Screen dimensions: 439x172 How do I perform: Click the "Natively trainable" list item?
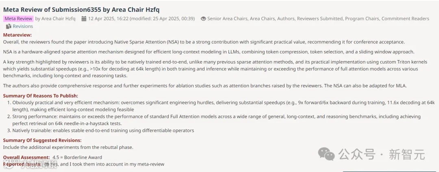pos(103,130)
